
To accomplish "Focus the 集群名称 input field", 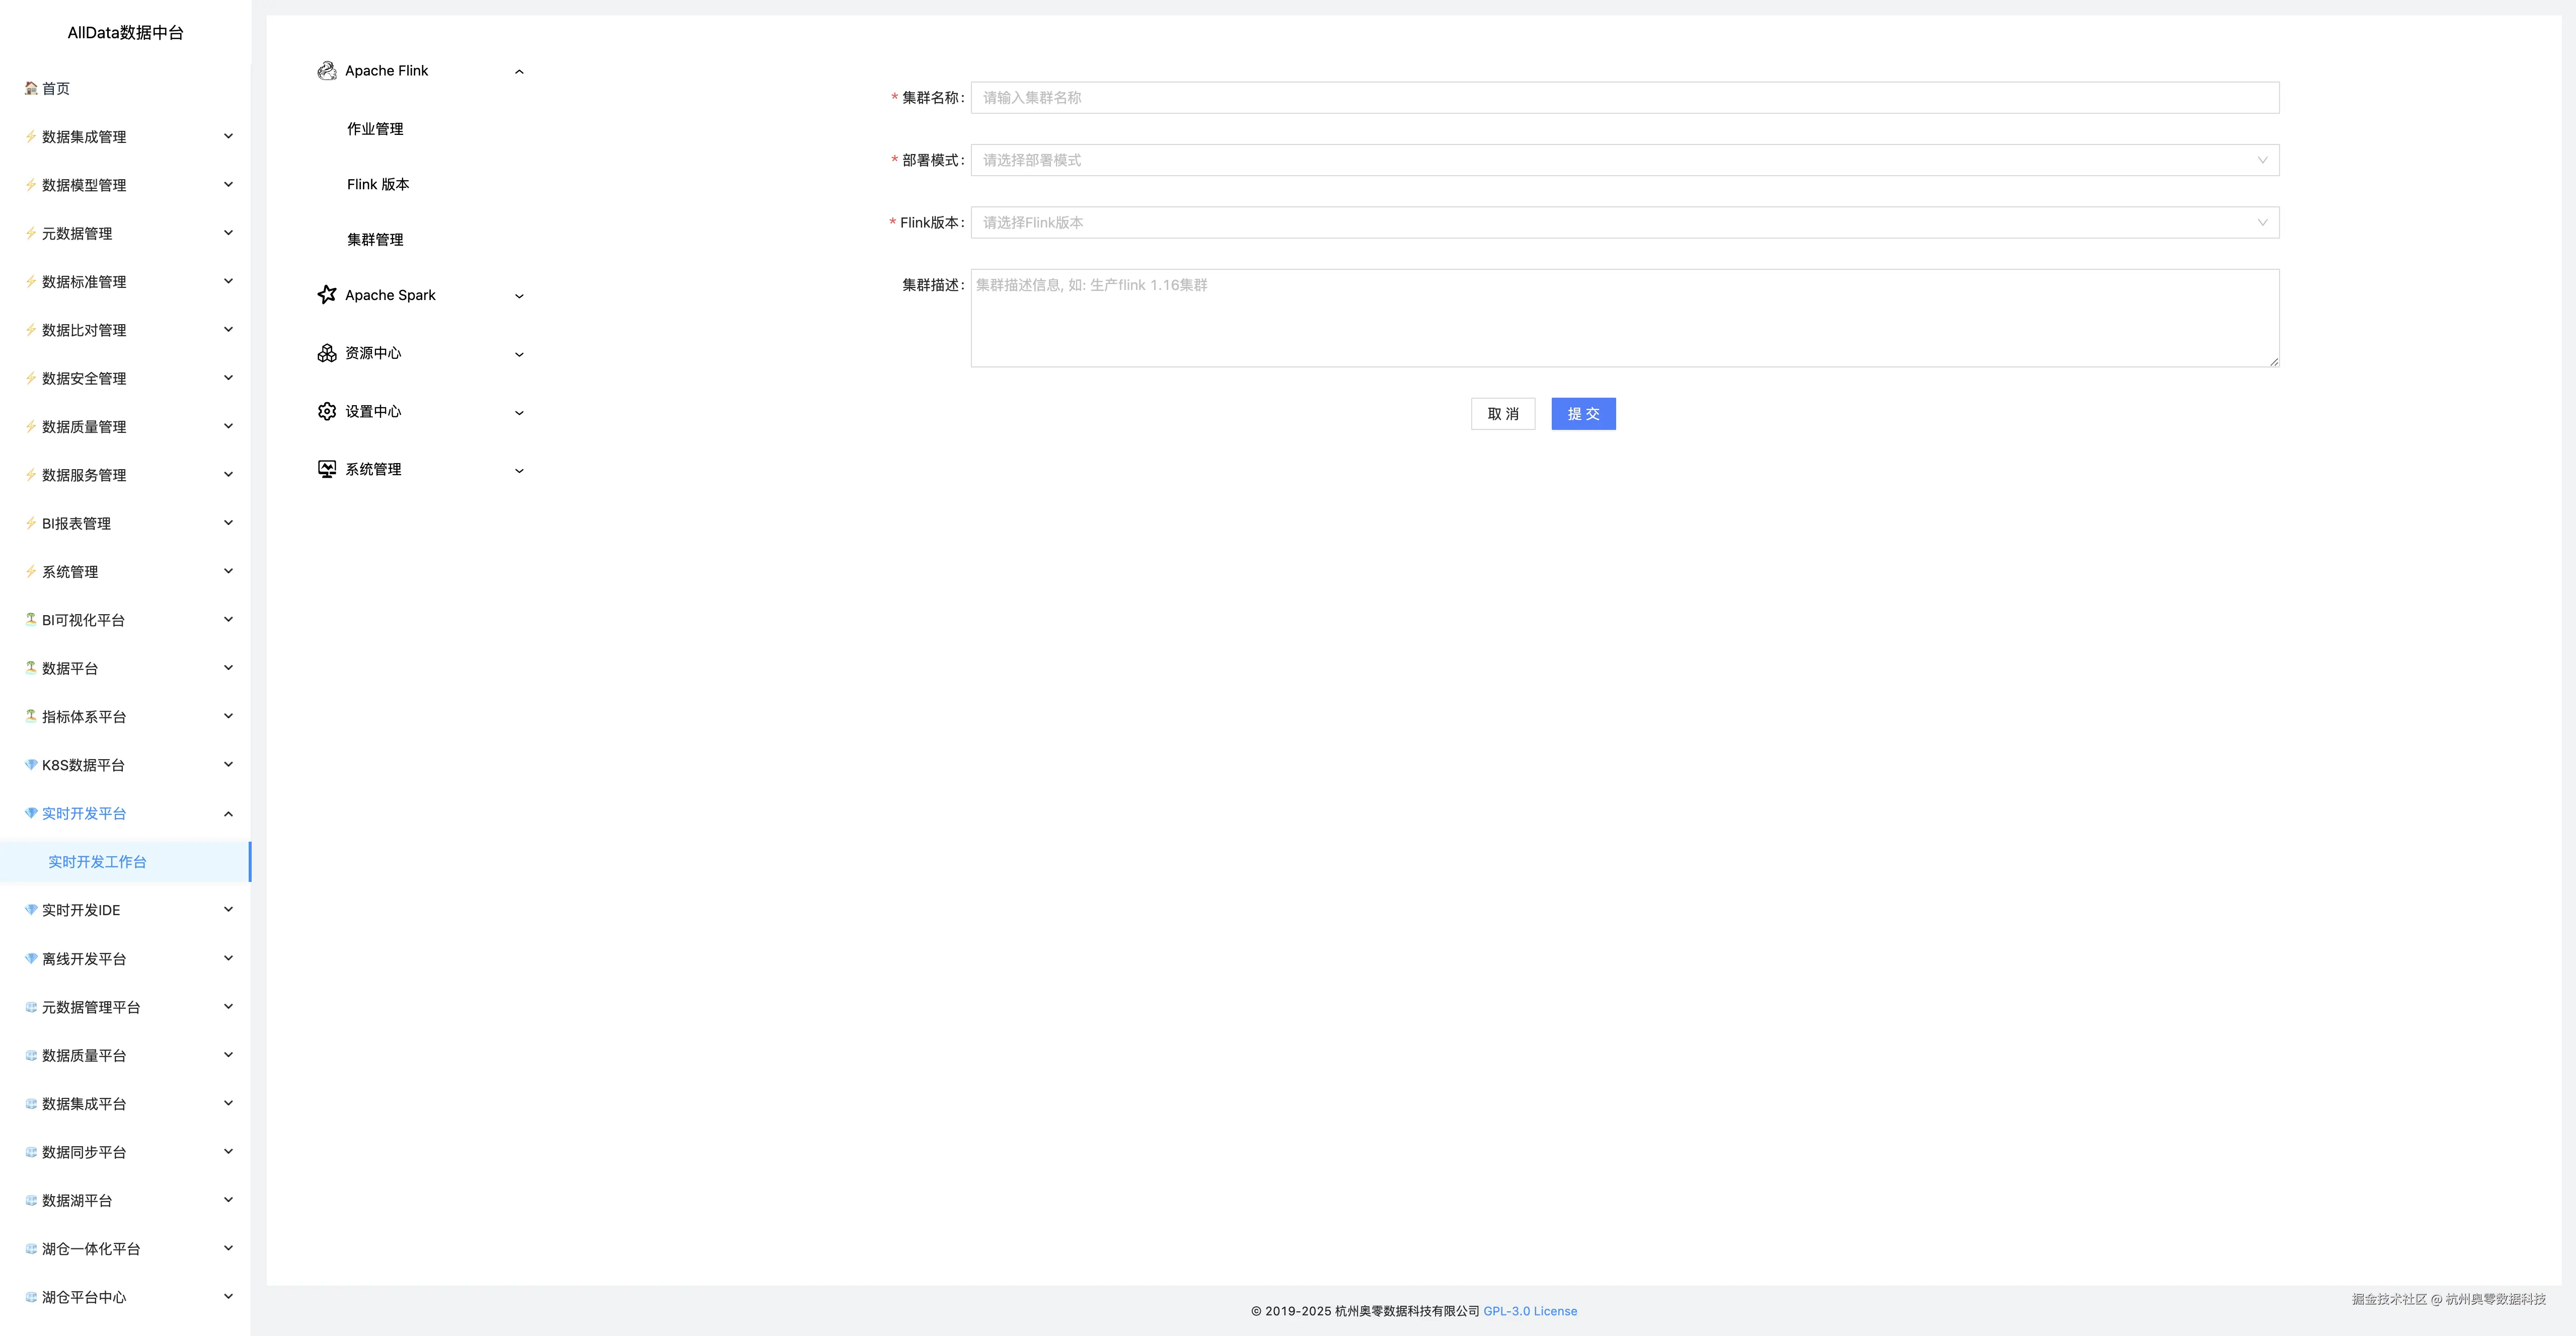I will point(1624,98).
